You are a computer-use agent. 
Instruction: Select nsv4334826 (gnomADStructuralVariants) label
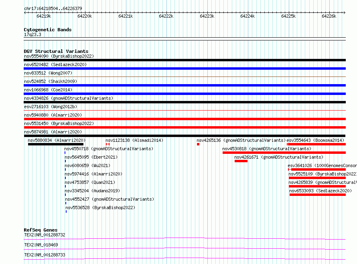[69, 98]
